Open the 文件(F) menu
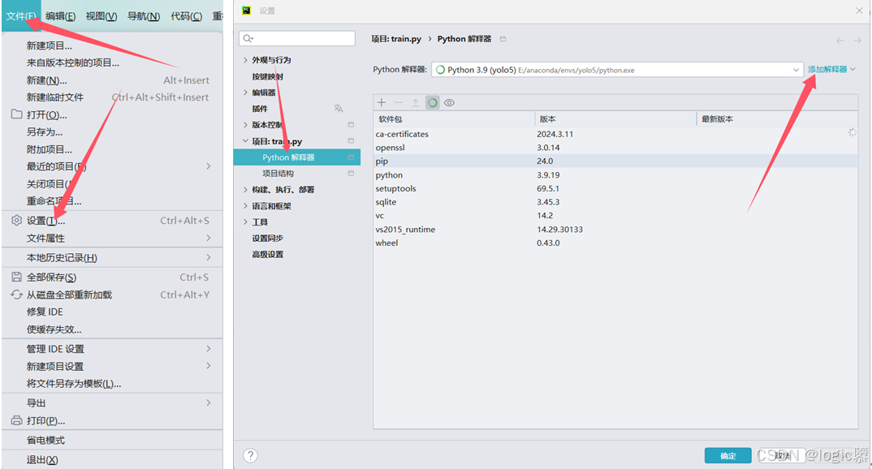Image resolution: width=872 pixels, height=469 pixels. 21,16
